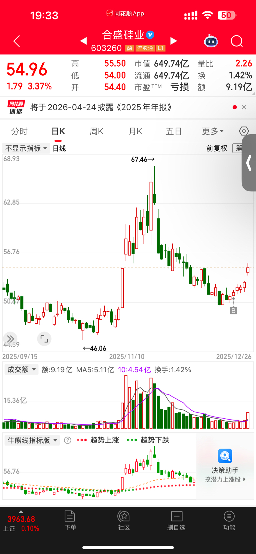Switch to the next stock with right triangle
Image resolution: width=256 pixels, height=554 pixels.
(174, 41)
